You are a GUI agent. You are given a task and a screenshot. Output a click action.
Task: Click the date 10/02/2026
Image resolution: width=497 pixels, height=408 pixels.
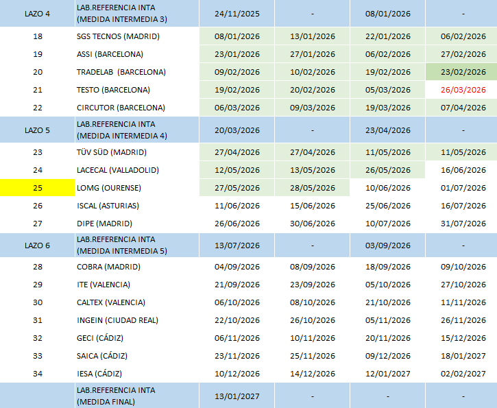(x=312, y=72)
